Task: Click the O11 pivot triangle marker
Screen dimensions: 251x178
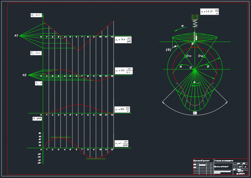Action: pos(185,56)
